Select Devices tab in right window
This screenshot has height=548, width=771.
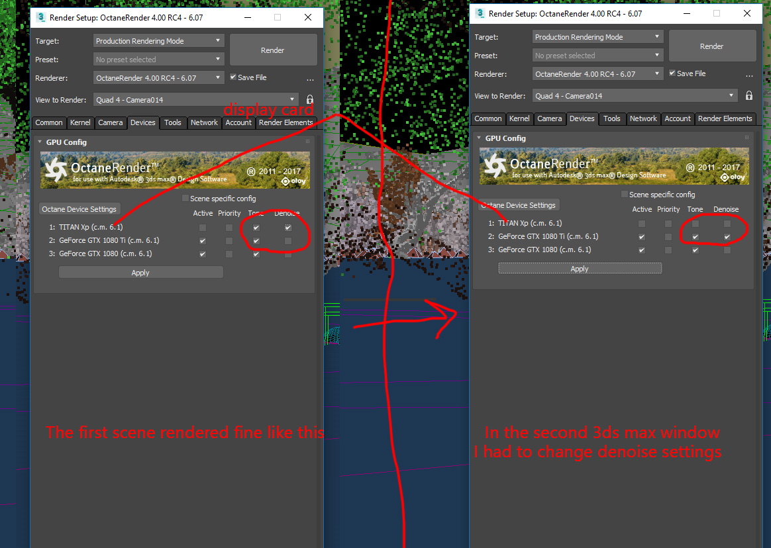(582, 119)
